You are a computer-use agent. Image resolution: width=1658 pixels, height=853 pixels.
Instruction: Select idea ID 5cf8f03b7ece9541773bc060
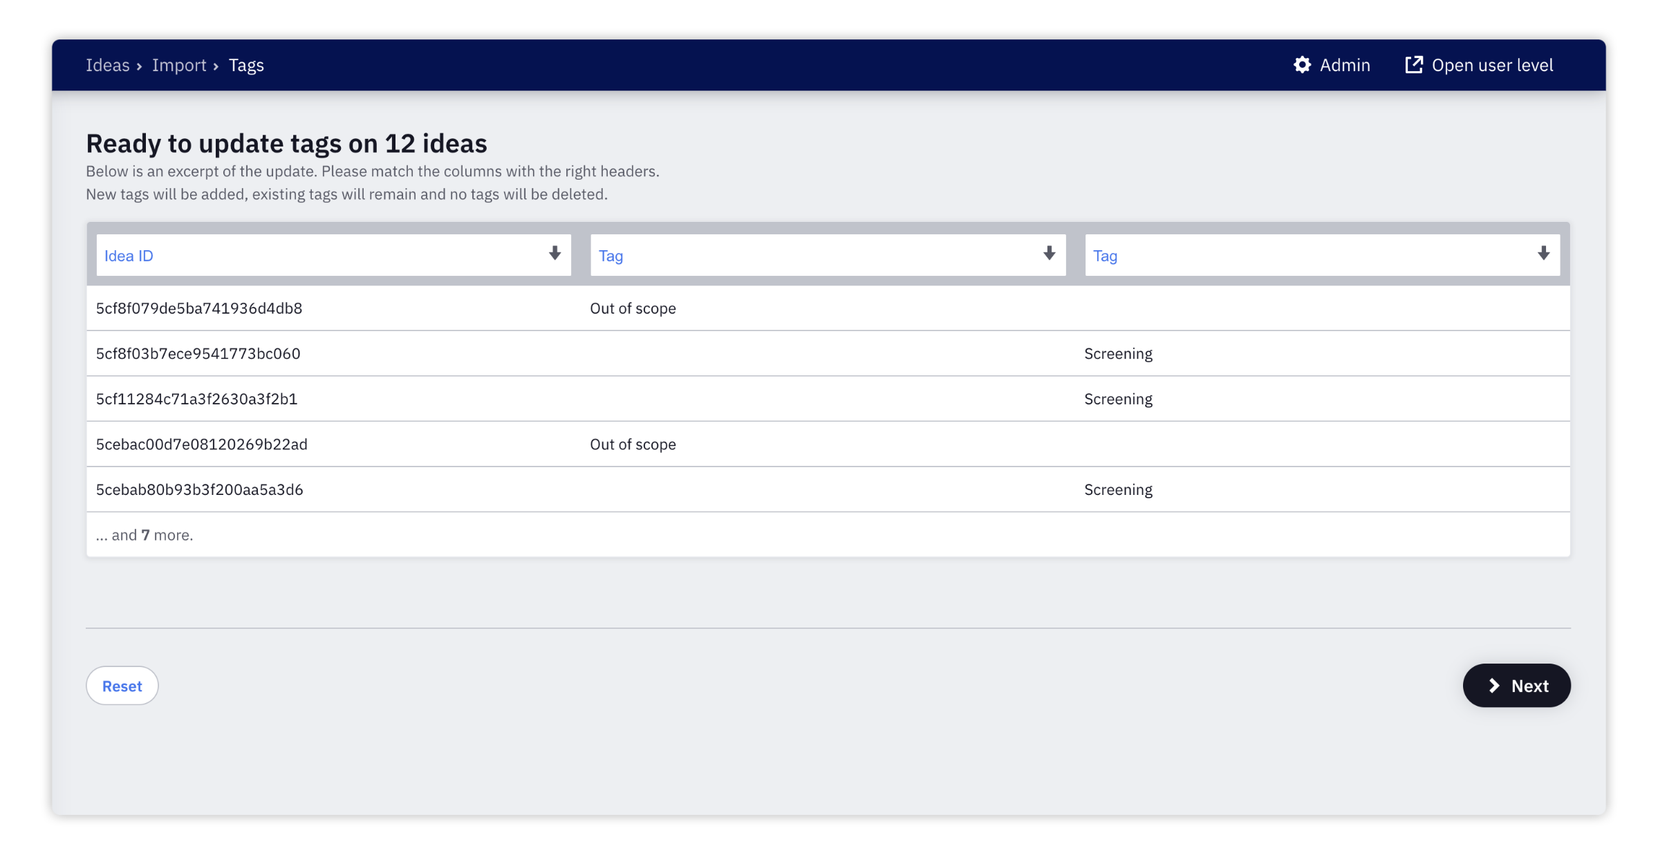click(x=198, y=353)
